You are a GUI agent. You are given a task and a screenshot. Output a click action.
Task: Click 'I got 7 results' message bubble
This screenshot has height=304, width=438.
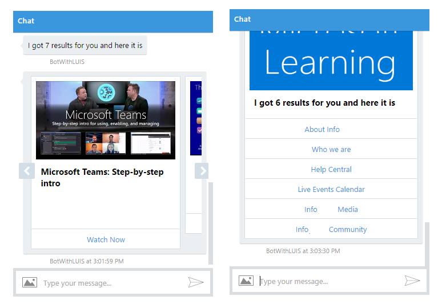pyautogui.click(x=85, y=45)
